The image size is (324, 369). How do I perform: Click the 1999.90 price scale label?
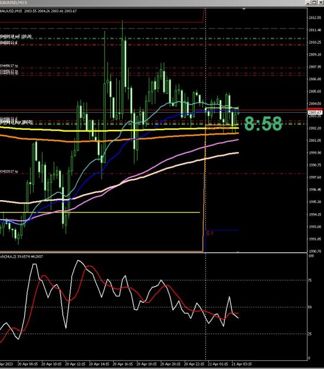click(x=315, y=153)
